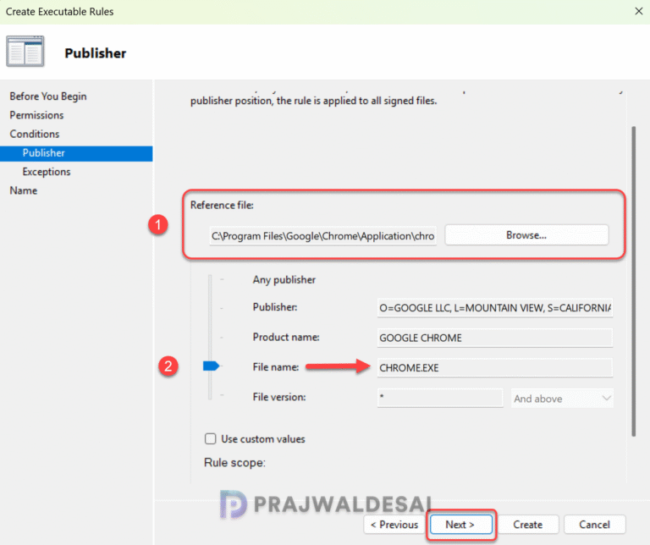Click the blue publisher scope slider handle

pos(211,366)
